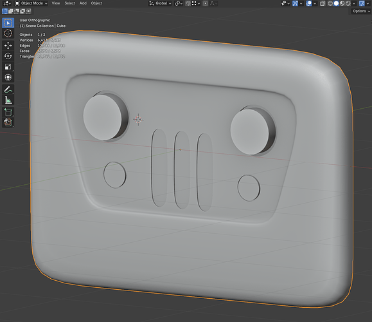Image resolution: width=372 pixels, height=322 pixels.
Task: Set selection mode to extend
Action: click(x=11, y=11)
